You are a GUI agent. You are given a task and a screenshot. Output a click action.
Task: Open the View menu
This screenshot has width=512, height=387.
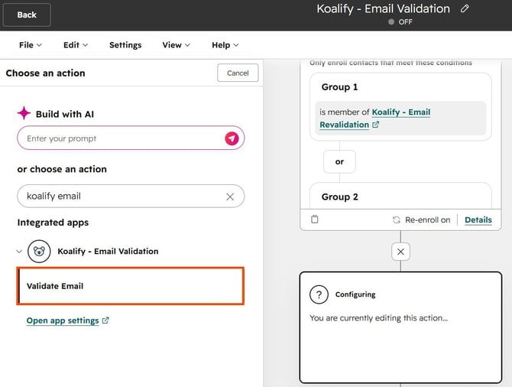click(x=176, y=45)
